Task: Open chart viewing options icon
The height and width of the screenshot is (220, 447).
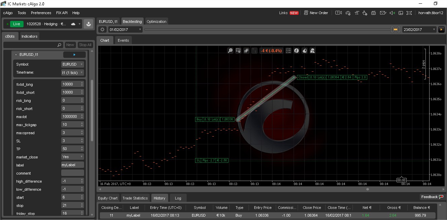Action: 238,50
